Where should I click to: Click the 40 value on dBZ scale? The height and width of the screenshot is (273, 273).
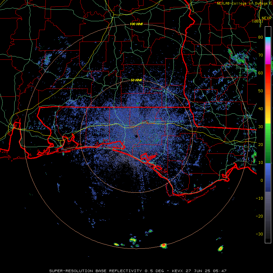(x=261, y=109)
